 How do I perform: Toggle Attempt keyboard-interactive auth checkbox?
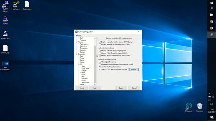pos(100,55)
